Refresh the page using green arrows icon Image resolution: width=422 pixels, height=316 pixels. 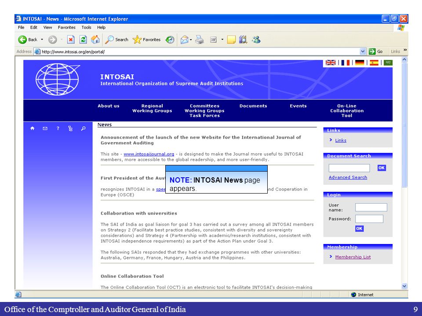tap(83, 40)
